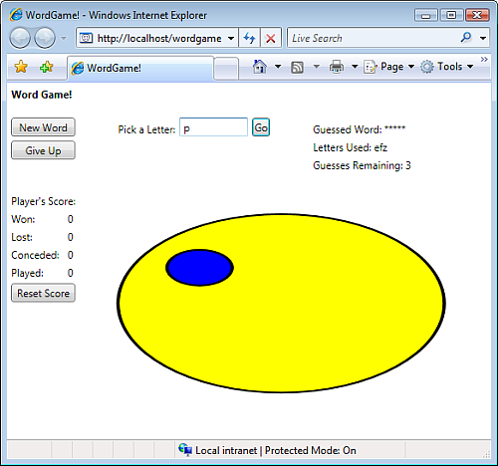Viewport: 498px width, 466px height.
Task: Click the 'Conceded:' score label
Action: (x=35, y=255)
